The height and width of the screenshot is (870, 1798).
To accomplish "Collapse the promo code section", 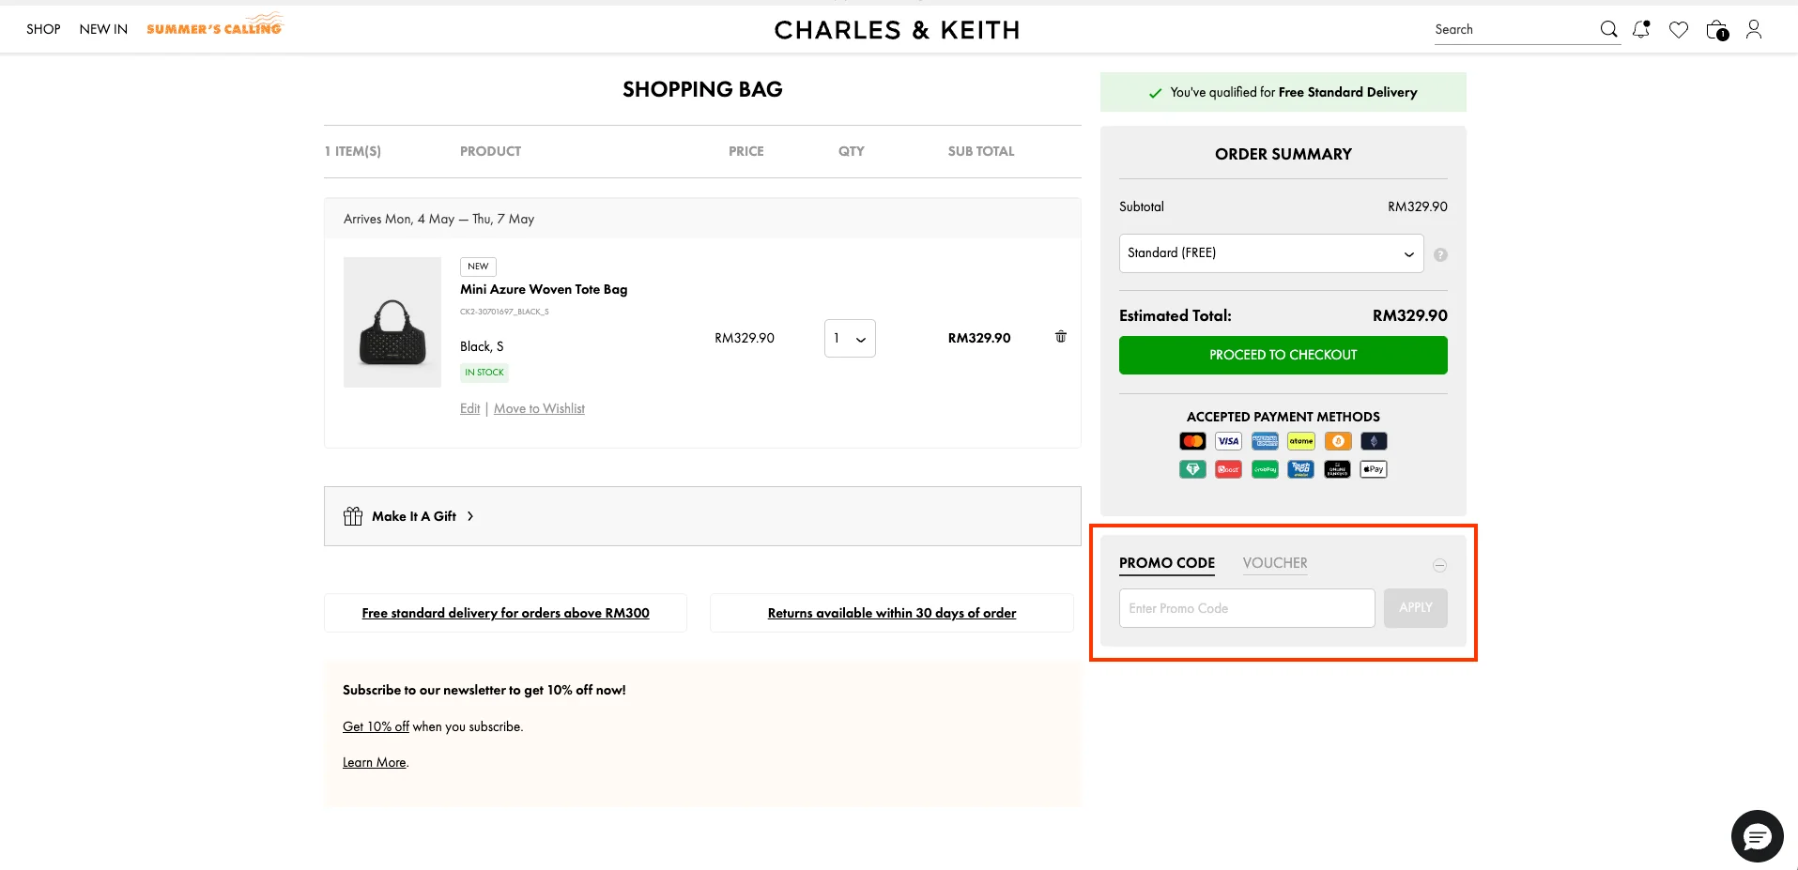I will [1439, 565].
